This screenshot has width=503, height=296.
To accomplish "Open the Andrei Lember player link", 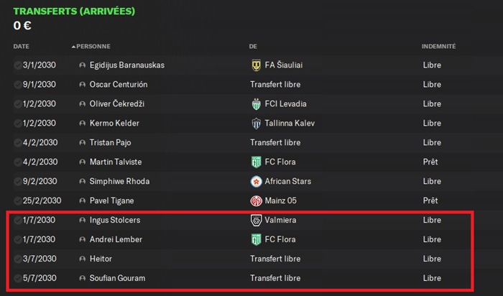I will click(x=116, y=239).
